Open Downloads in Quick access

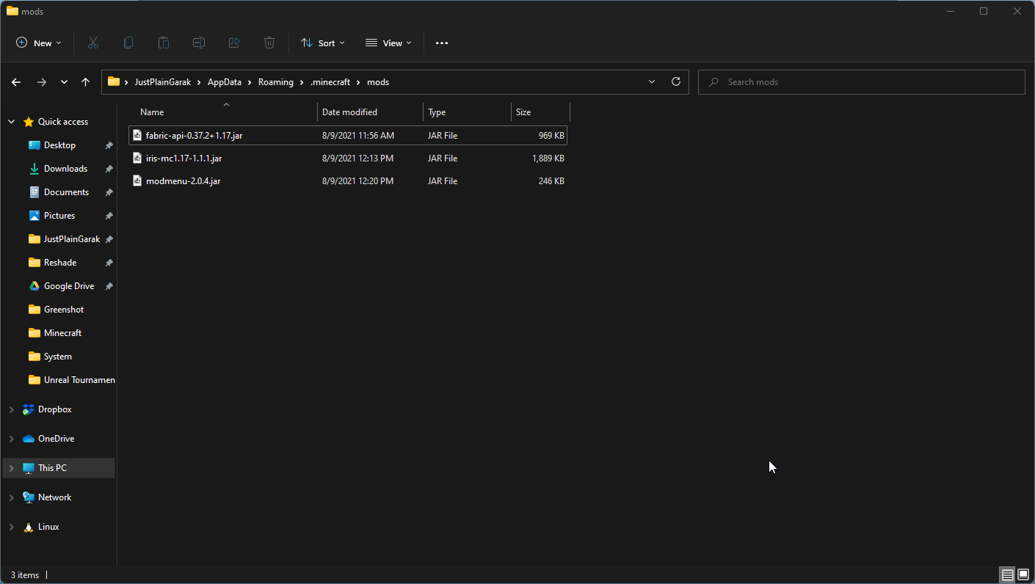pyautogui.click(x=65, y=169)
